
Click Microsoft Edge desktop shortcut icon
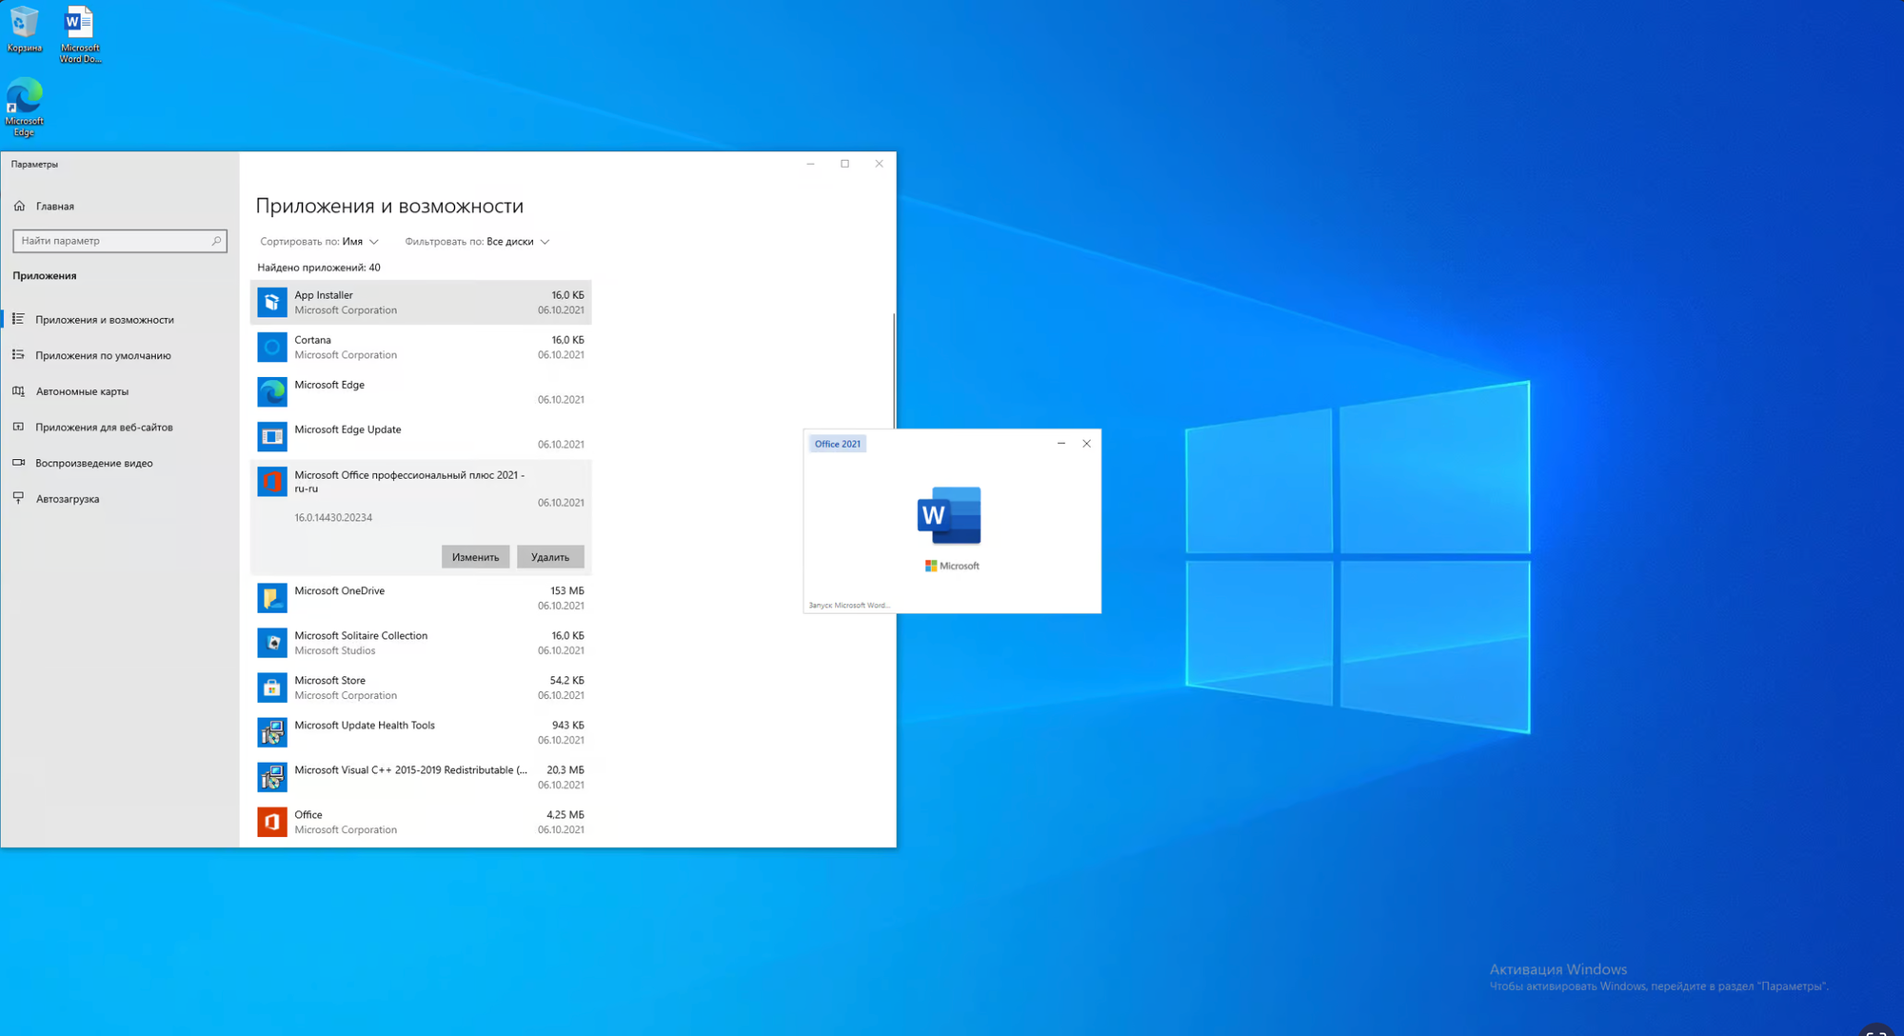coord(24,97)
